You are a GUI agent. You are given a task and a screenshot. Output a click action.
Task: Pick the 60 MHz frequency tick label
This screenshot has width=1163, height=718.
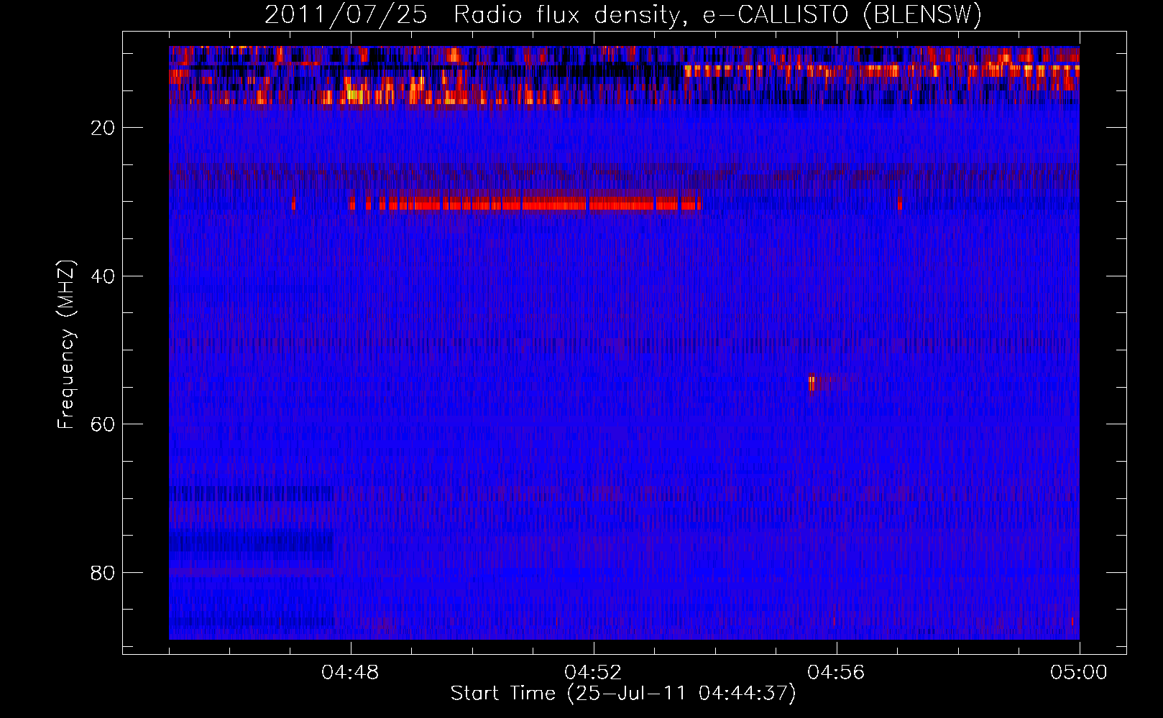pyautogui.click(x=104, y=424)
